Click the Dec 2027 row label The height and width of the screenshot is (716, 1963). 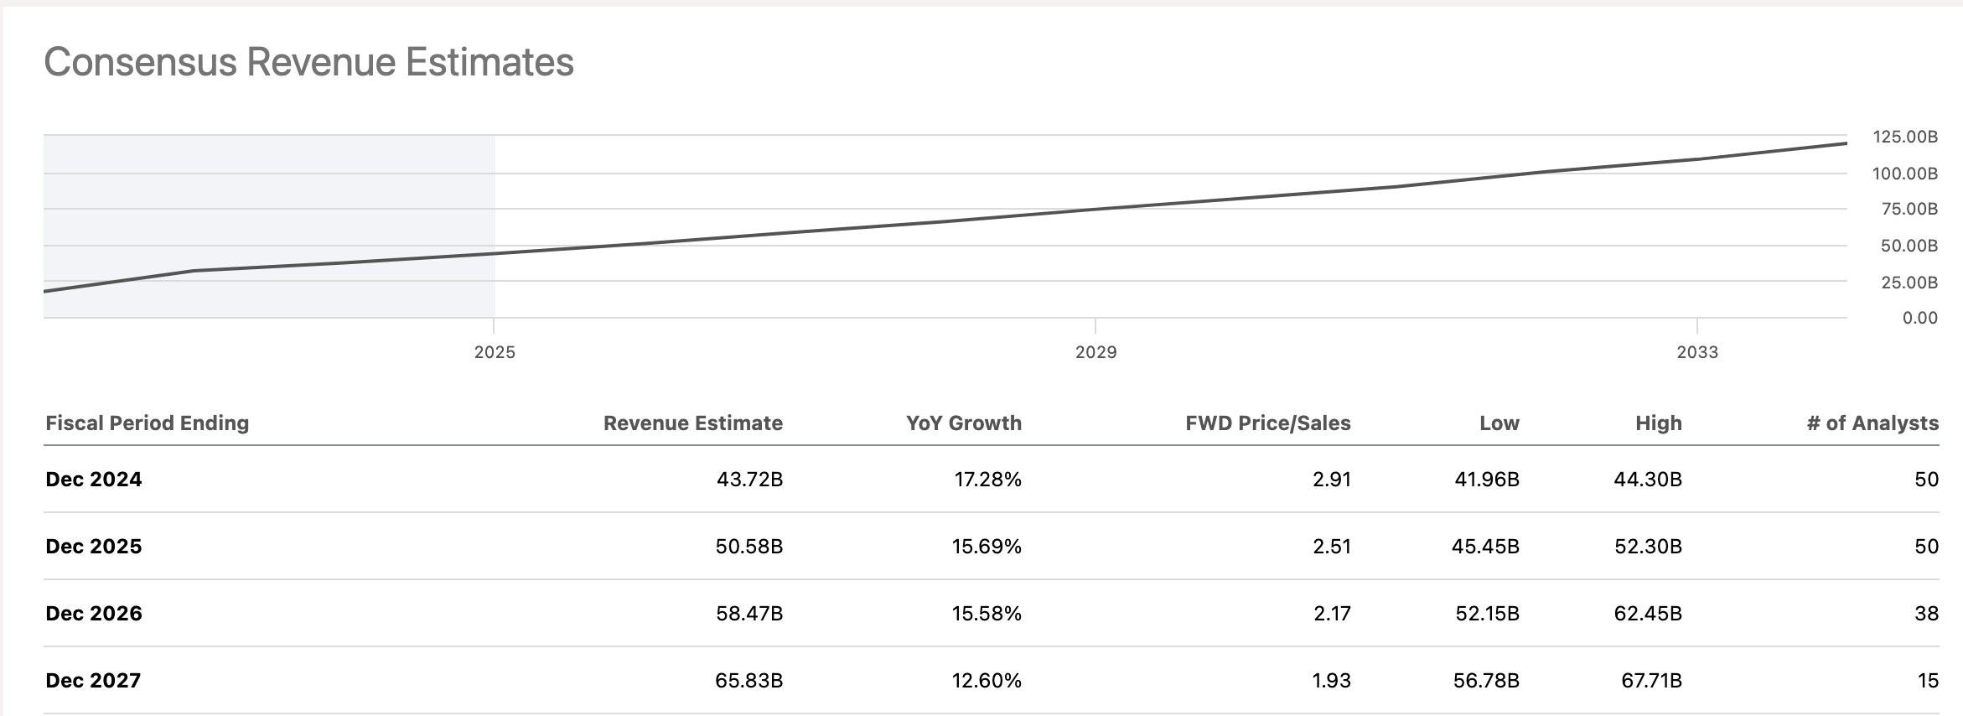click(93, 681)
